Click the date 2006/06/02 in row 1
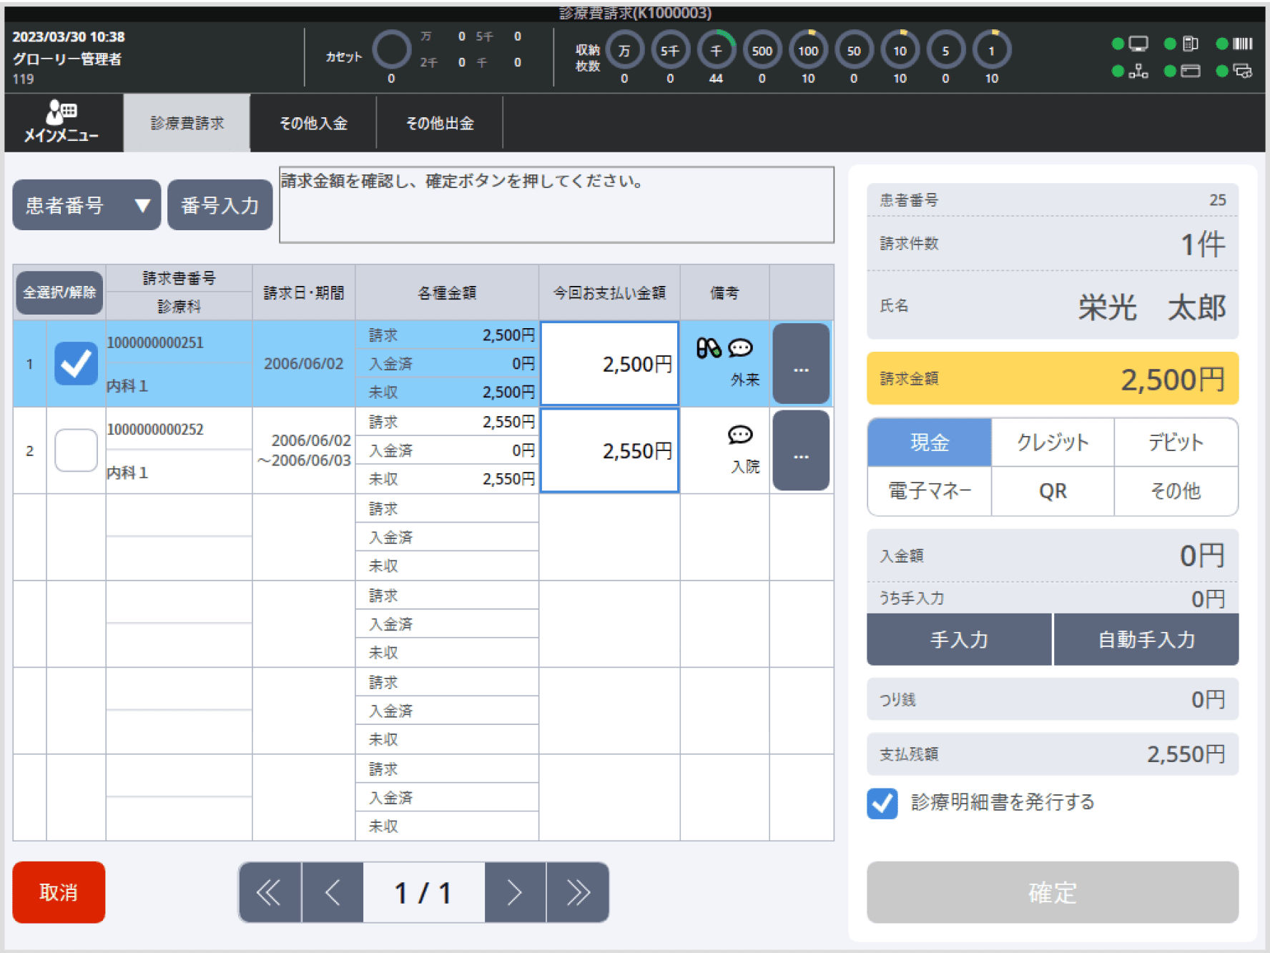1270x953 pixels. 304,364
